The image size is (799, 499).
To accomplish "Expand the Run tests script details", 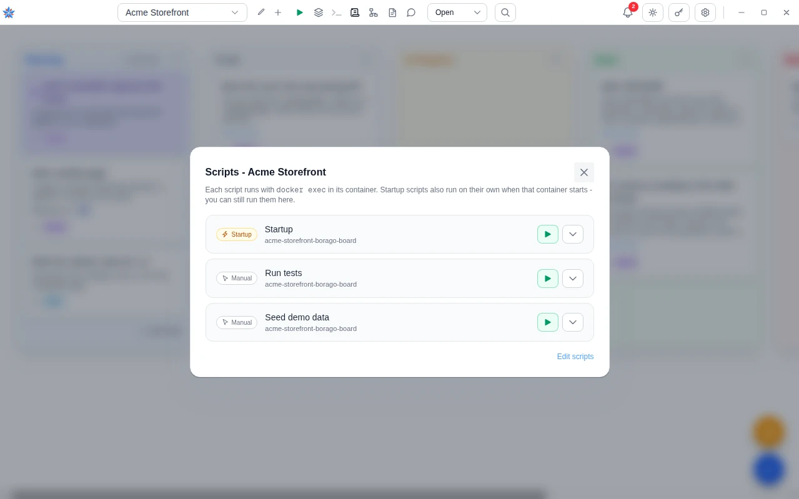I will point(573,279).
